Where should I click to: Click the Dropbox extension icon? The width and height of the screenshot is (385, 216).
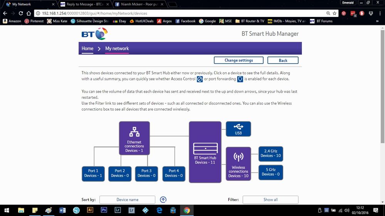[371, 13]
